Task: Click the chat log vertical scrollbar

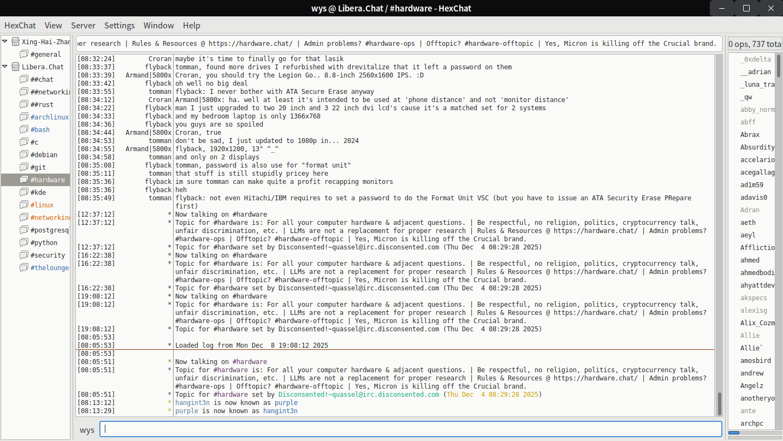Action: click(719, 404)
